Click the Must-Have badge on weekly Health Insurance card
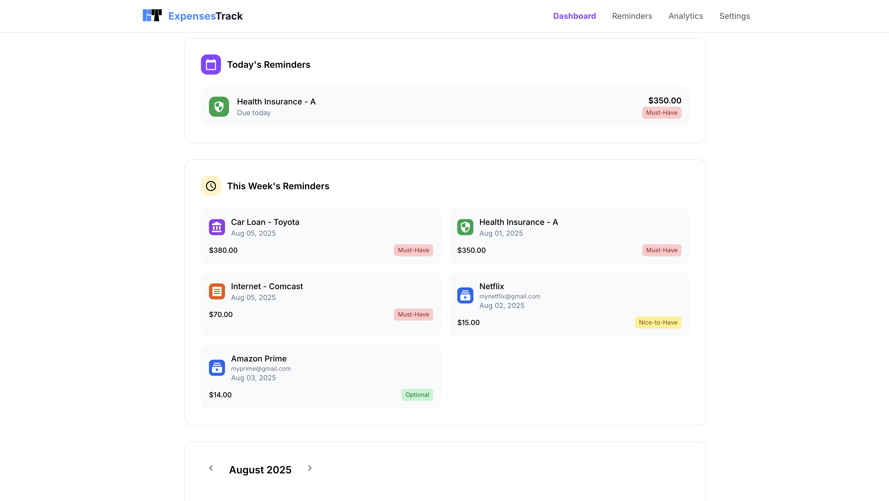Screen dimensions: 889x501 [x=661, y=250]
